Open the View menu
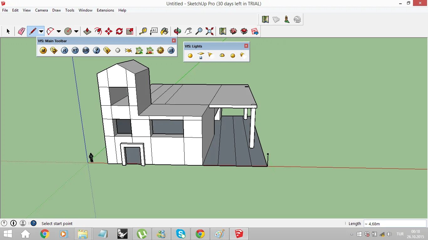428x240 pixels. coord(27,10)
